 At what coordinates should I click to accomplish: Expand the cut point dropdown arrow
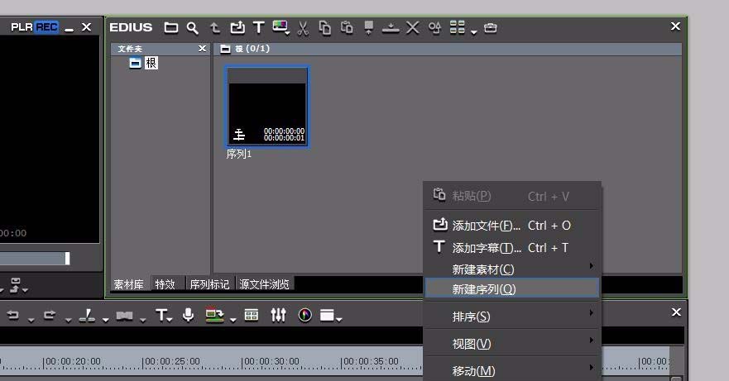point(106,320)
